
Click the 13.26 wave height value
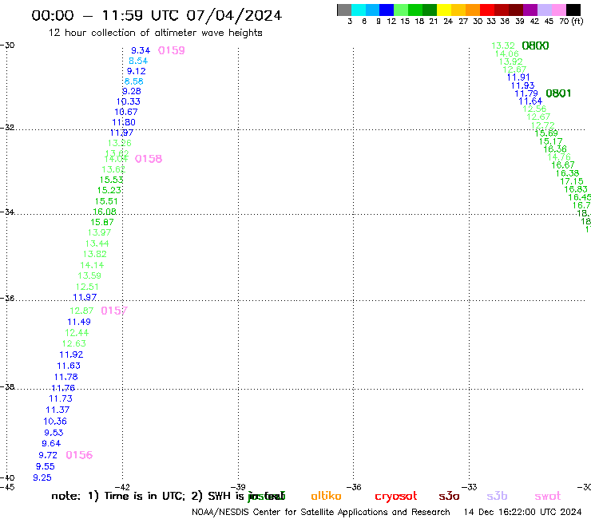120,143
